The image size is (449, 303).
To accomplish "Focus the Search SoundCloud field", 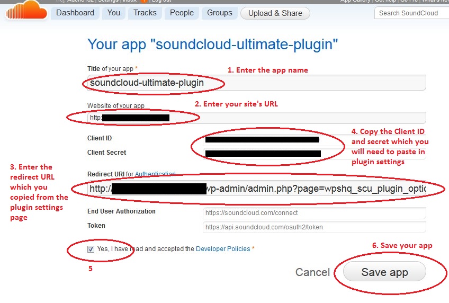I will coord(411,13).
